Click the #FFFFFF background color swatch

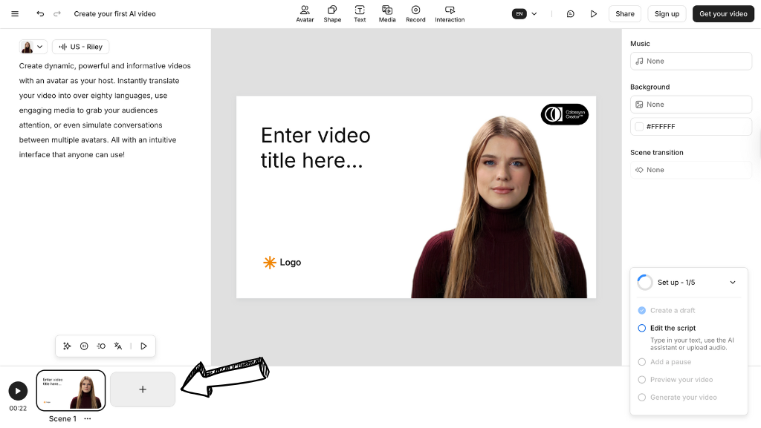[639, 127]
